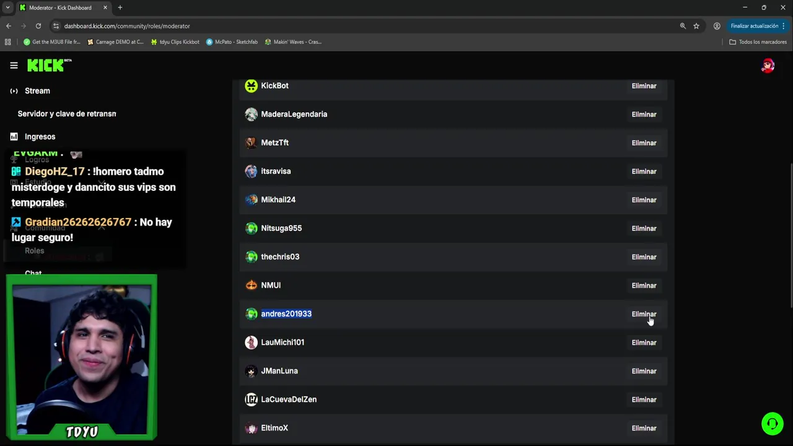Open the tdyu Clips Kickbot bookmark
This screenshot has height=446, width=793.
pos(175,42)
